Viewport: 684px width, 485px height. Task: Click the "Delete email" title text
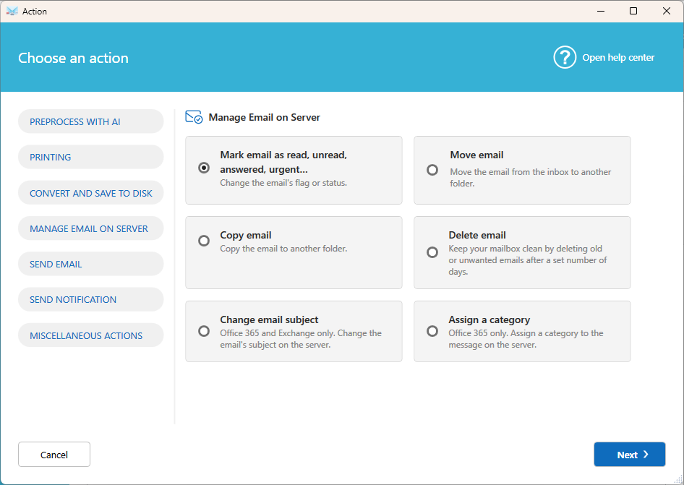(x=476, y=235)
